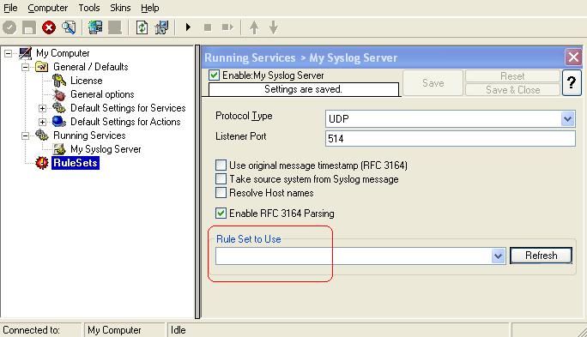This screenshot has width=587, height=337.
Task: Click the restart service toolbar icon
Action: pos(227,27)
